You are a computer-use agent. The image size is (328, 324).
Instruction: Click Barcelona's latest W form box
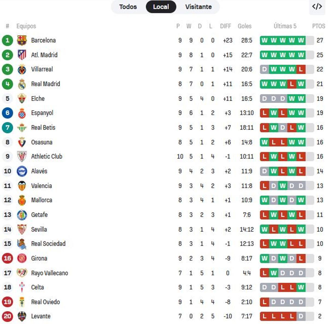tap(301, 40)
